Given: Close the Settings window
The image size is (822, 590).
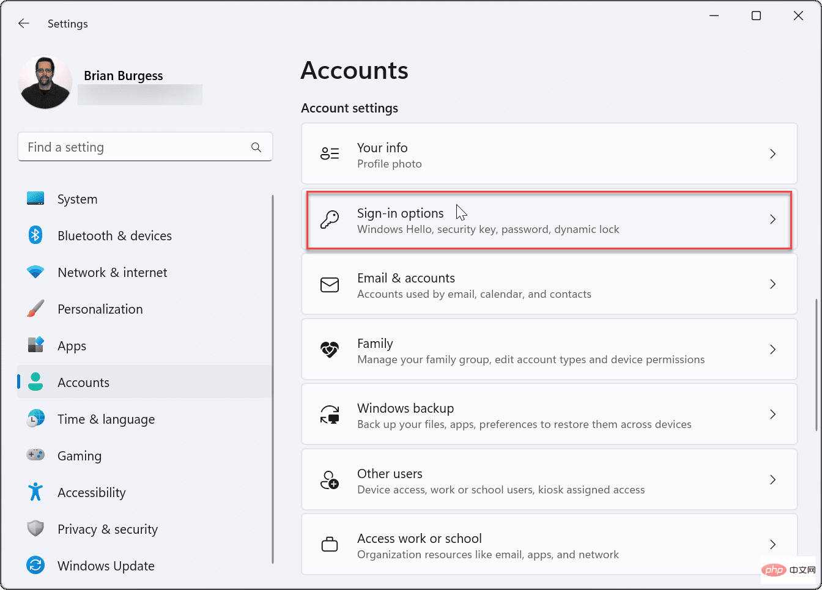Looking at the screenshot, I should (798, 16).
